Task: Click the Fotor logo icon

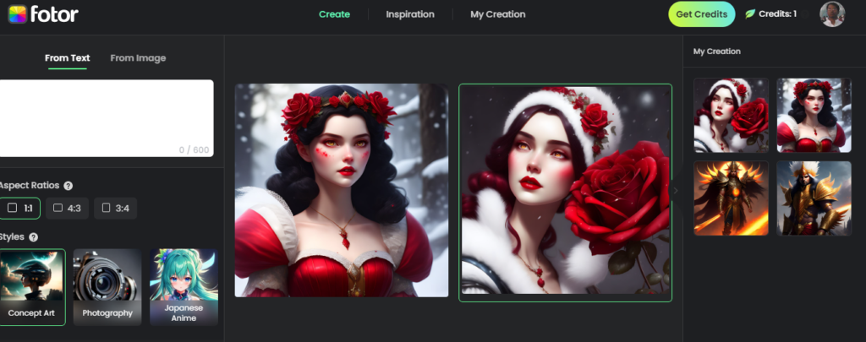Action: pos(19,14)
